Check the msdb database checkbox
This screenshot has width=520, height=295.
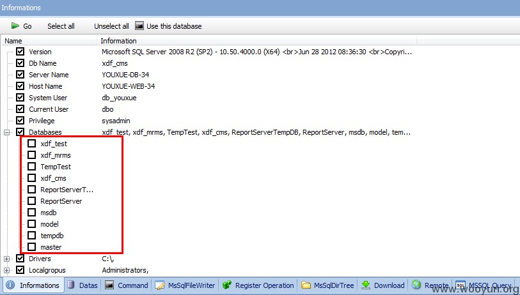coord(32,212)
